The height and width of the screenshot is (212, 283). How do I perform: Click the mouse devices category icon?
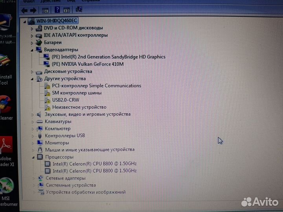[x=40, y=150]
